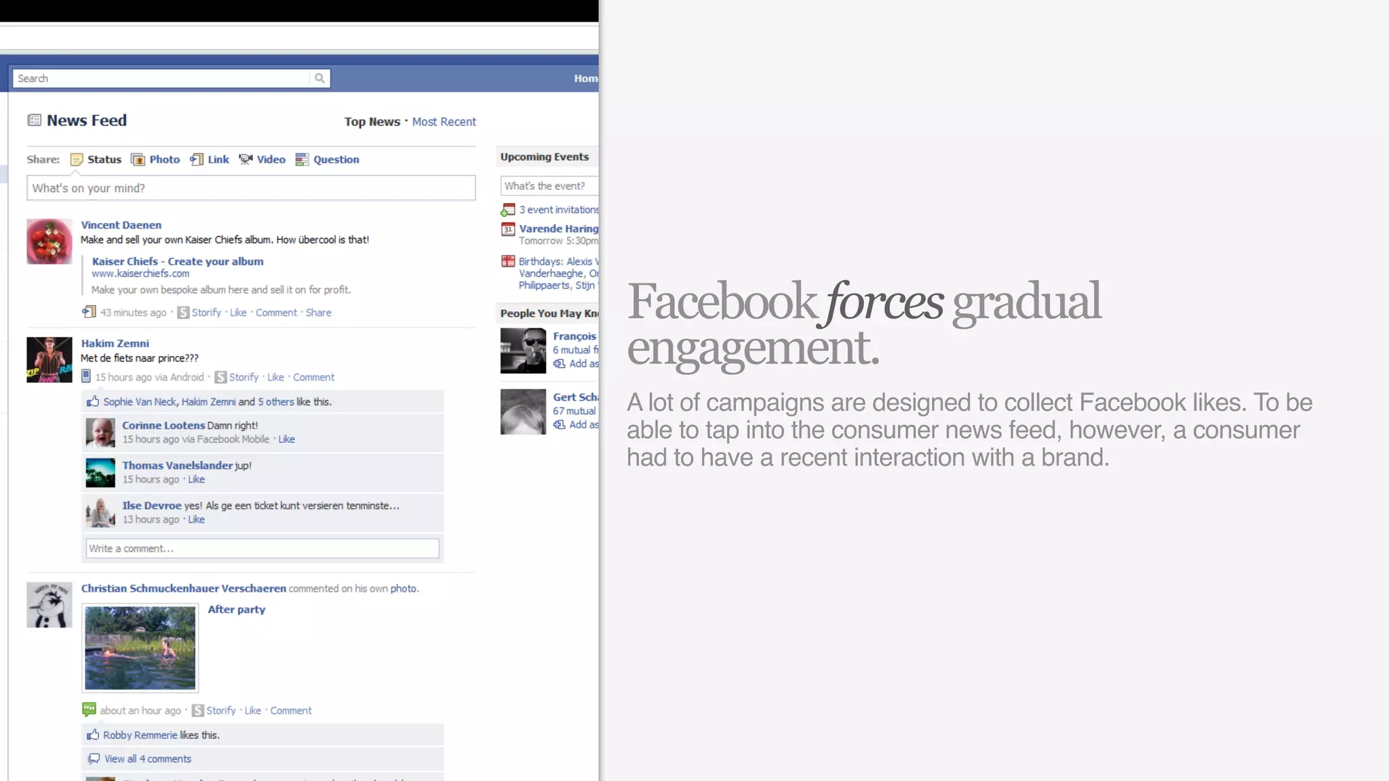The width and height of the screenshot is (1389, 781).
Task: Click Christian Schmuckenhauer Verschaeren's avatar
Action: click(x=50, y=605)
